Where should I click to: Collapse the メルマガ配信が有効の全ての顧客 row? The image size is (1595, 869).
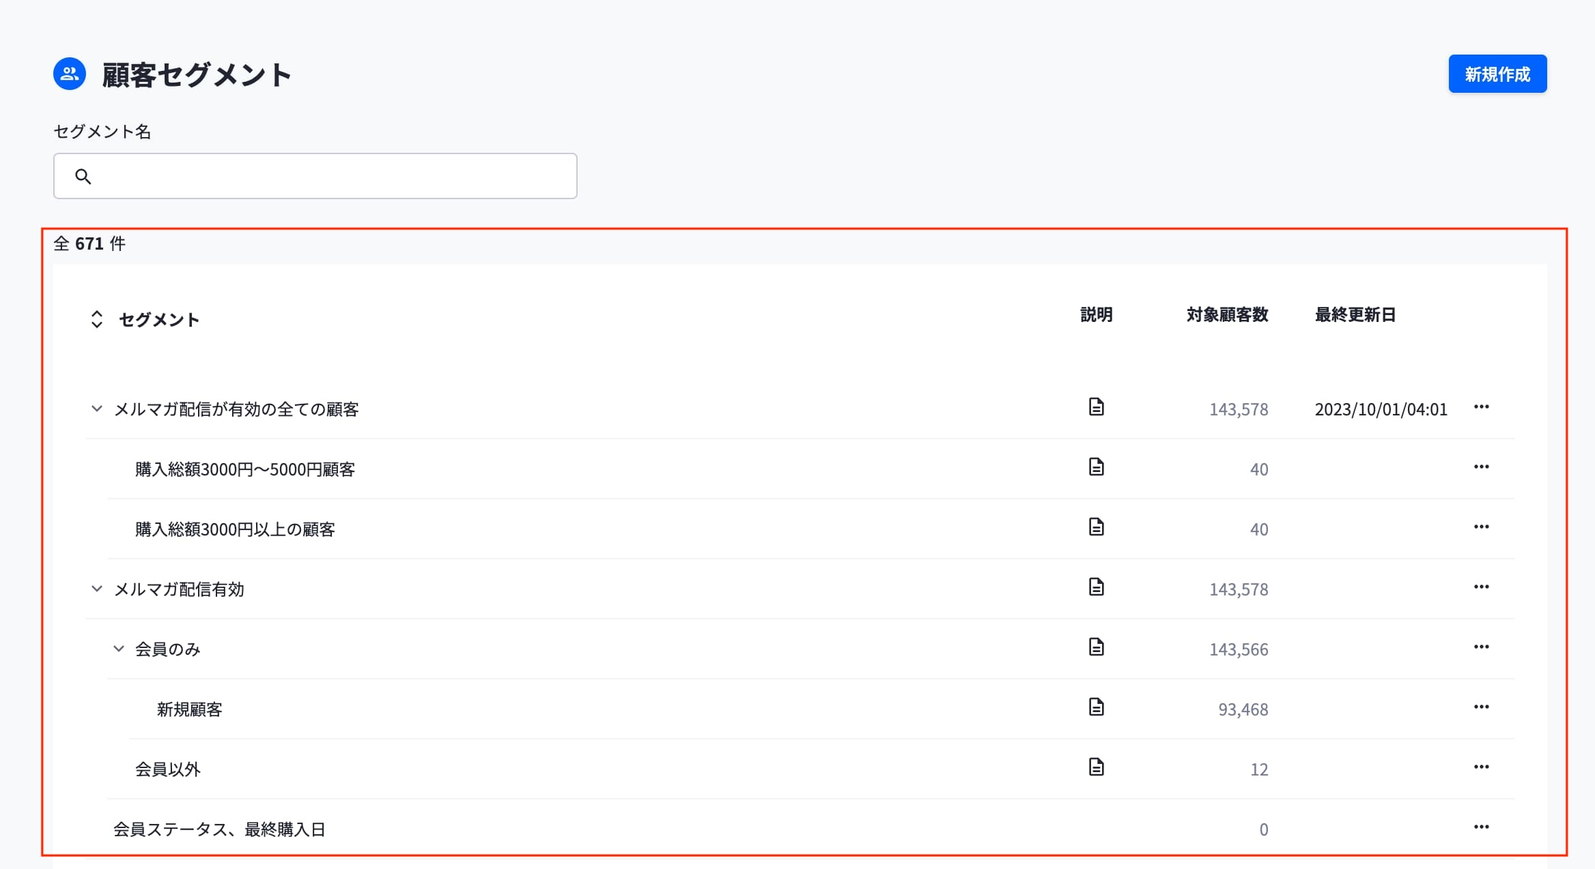tap(96, 409)
